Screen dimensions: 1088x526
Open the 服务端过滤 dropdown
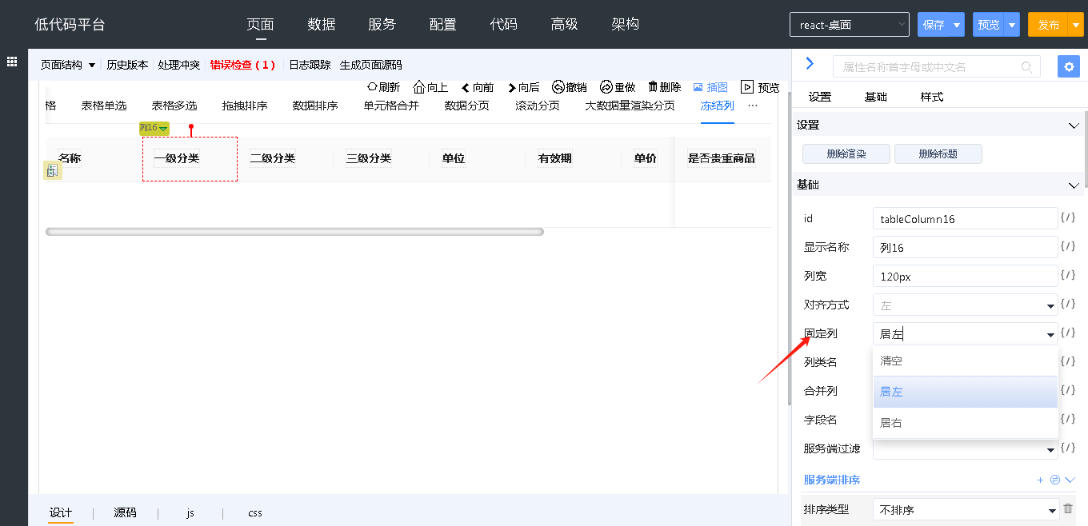click(x=966, y=449)
